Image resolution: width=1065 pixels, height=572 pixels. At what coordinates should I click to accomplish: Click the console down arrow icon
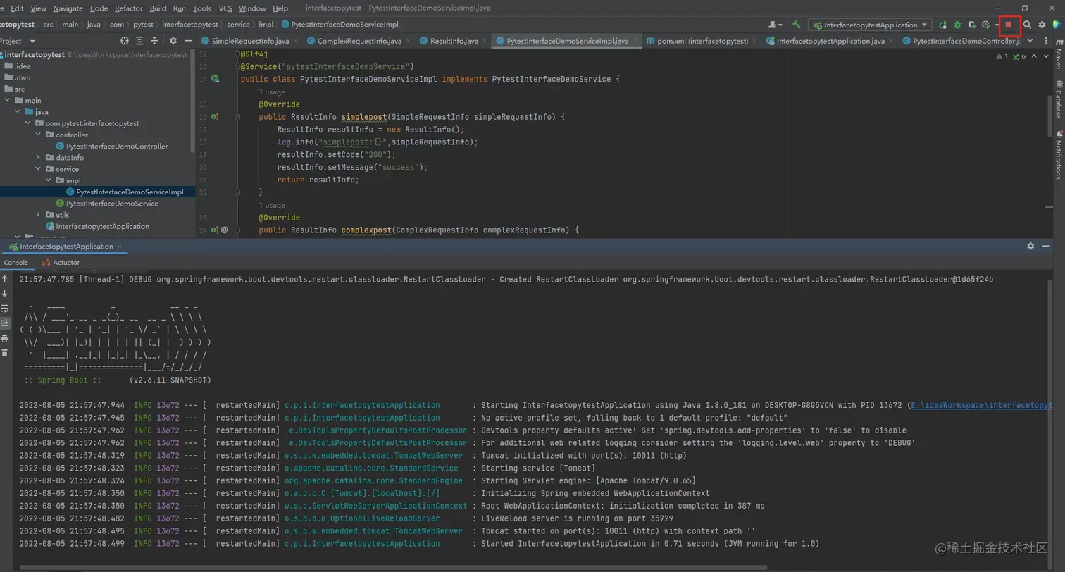click(x=5, y=294)
